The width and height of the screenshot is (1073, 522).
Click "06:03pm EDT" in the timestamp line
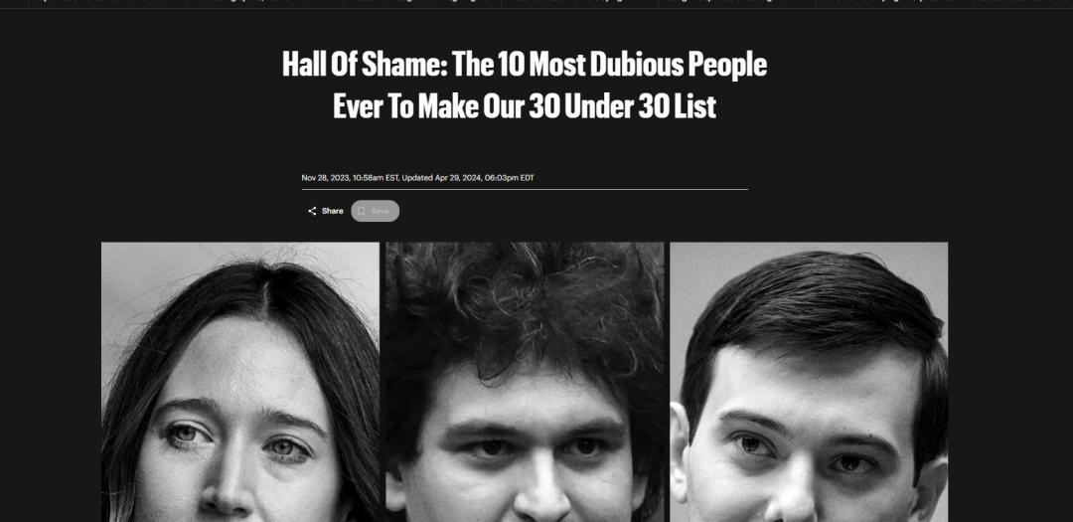510,178
